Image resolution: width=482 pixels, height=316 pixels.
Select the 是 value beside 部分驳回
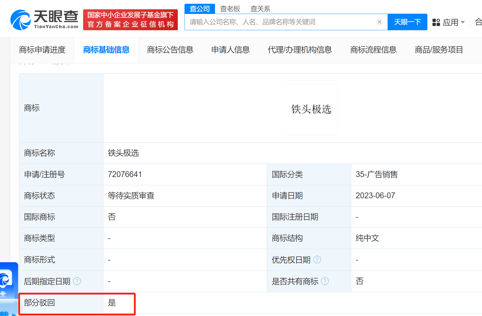pos(112,303)
